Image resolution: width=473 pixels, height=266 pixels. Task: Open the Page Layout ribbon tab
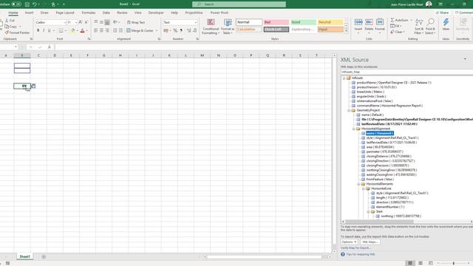65,13
